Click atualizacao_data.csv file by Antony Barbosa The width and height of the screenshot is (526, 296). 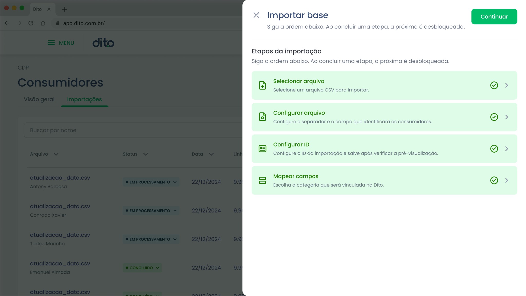pyautogui.click(x=60, y=178)
